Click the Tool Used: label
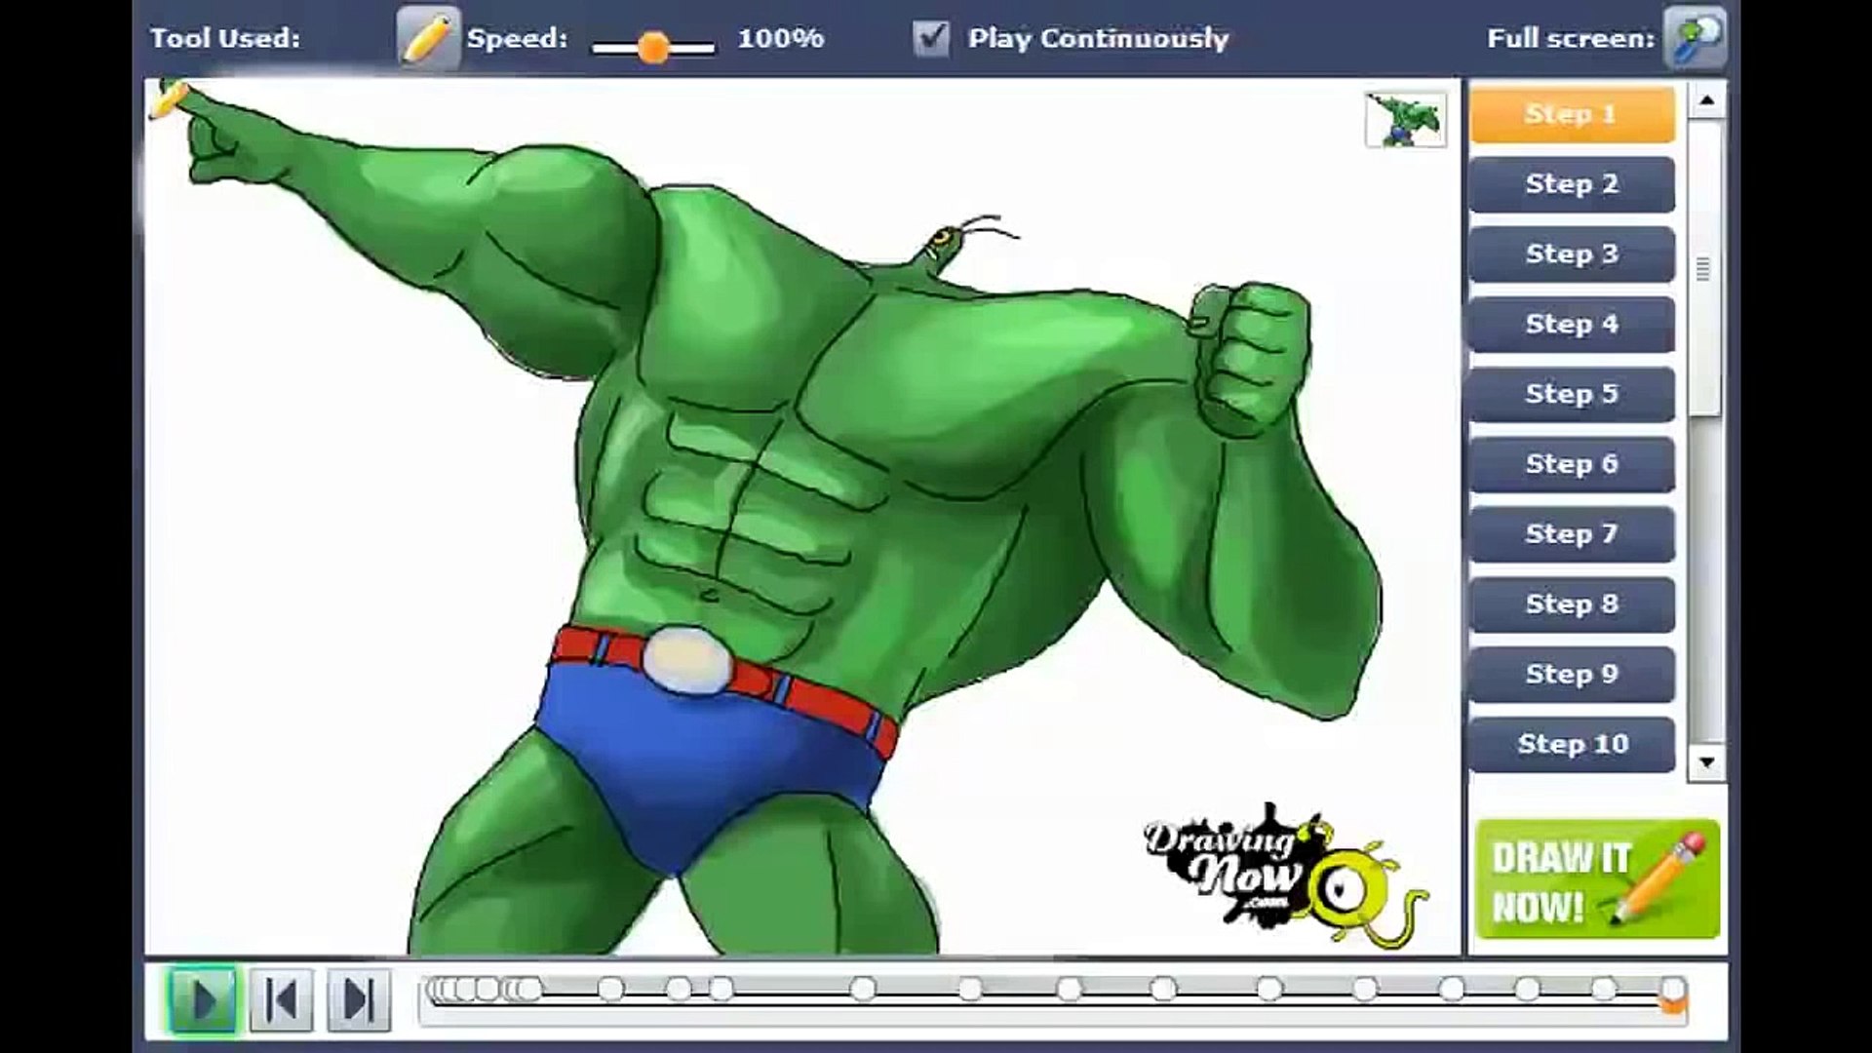This screenshot has height=1053, width=1872. click(x=225, y=39)
